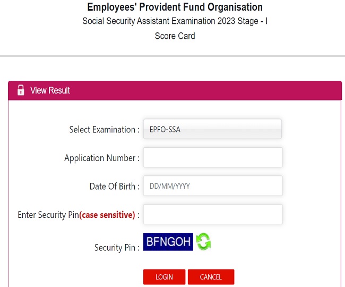Click the padlock icon in View Result header
Viewport: 345px width, 287px height.
coord(21,90)
